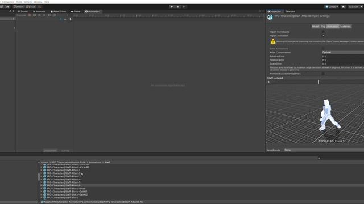Switch to the Animator tab
This screenshot has height=204, width=364.
39,11
